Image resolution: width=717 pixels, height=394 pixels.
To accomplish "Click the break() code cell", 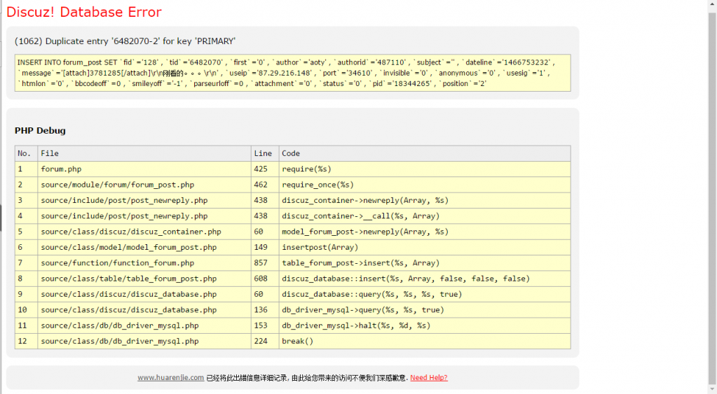I will (x=297, y=342).
